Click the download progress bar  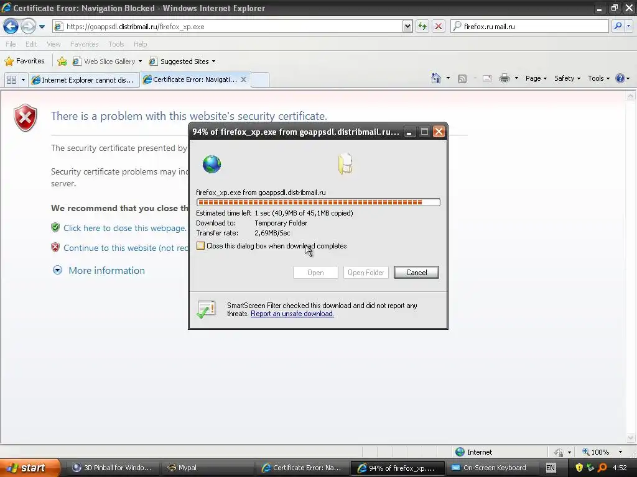(x=318, y=202)
